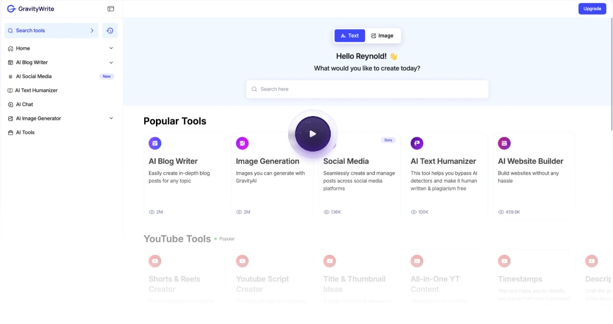Expand the Home menu chevron
Image resolution: width=613 pixels, height=324 pixels.
(111, 48)
